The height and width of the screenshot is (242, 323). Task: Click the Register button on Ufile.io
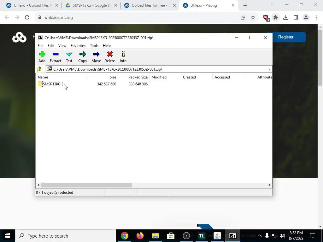pos(286,37)
